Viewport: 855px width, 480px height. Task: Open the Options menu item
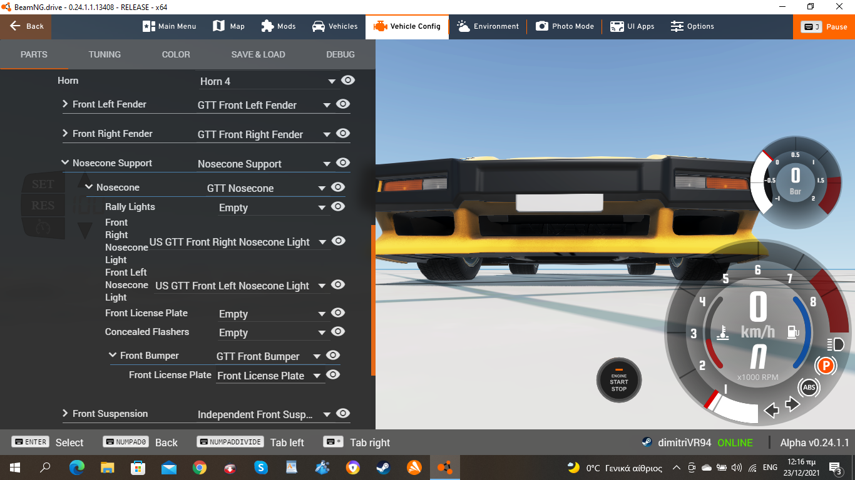(x=692, y=26)
